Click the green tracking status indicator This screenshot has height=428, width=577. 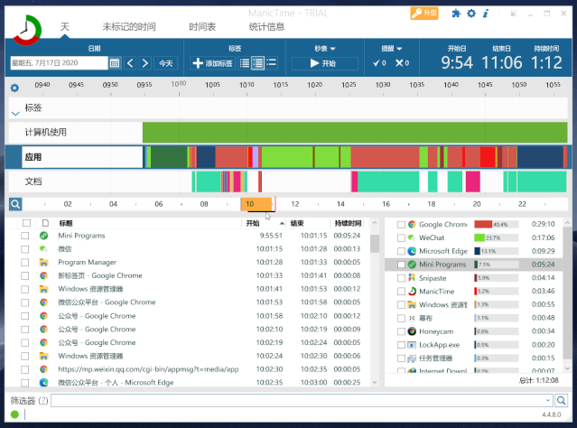(14, 414)
